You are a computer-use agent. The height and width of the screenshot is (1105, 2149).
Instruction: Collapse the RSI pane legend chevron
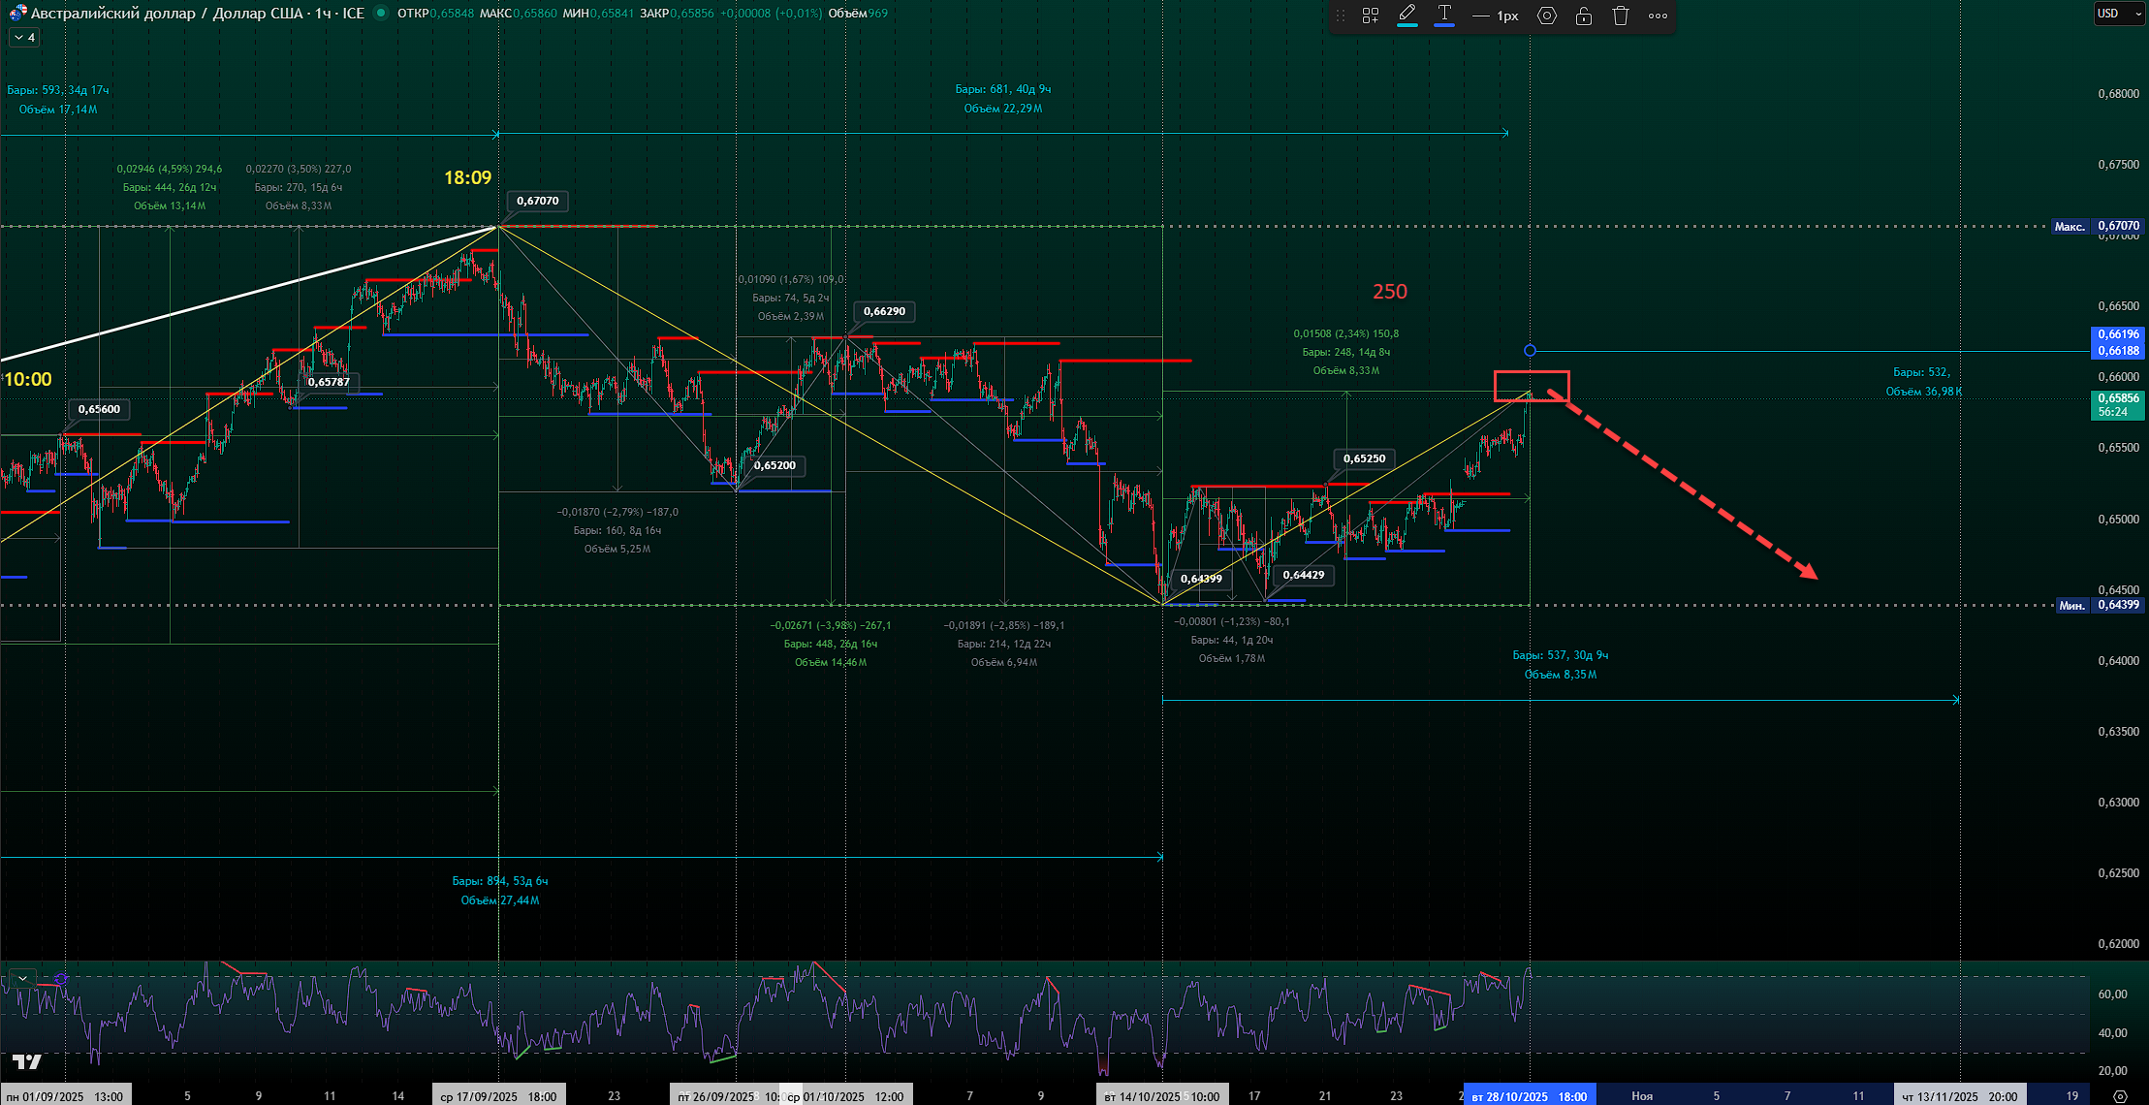pyautogui.click(x=22, y=979)
